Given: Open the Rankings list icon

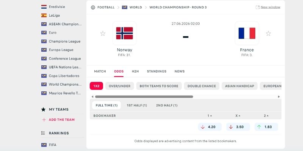Looking at the screenshot, I should click(x=43, y=133).
